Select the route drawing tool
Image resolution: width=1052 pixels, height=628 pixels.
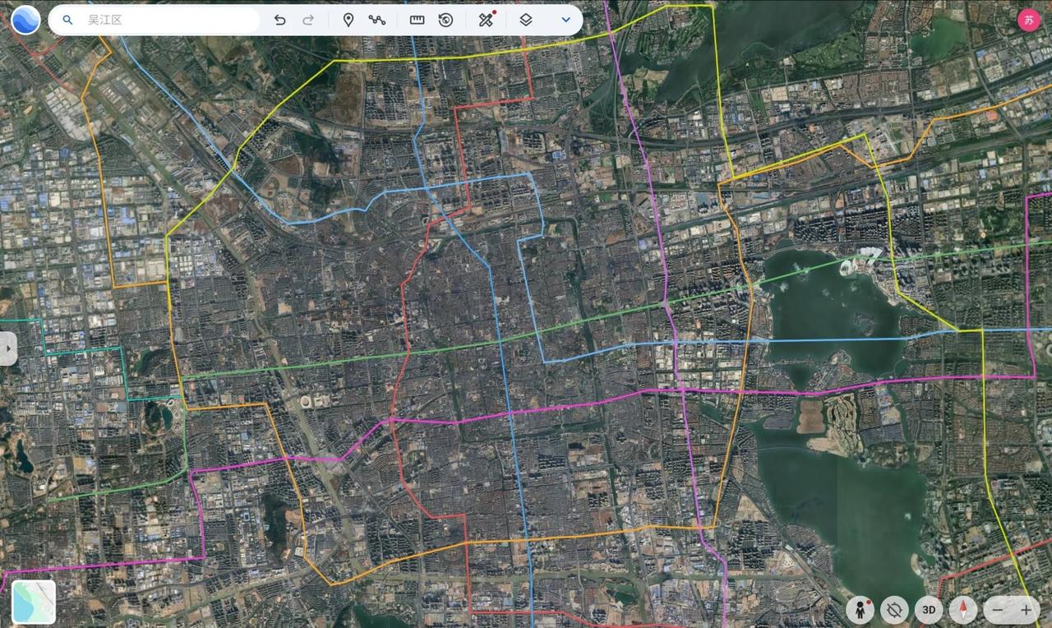[377, 19]
